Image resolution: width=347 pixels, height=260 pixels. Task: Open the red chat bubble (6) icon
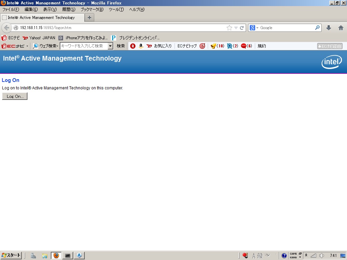click(246, 46)
